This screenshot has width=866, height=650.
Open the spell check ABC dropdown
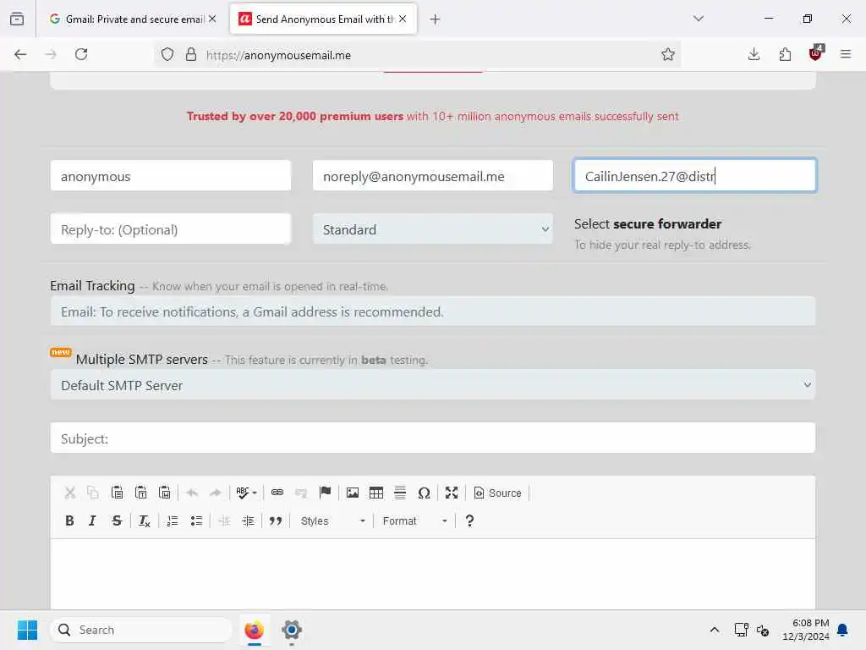point(246,493)
